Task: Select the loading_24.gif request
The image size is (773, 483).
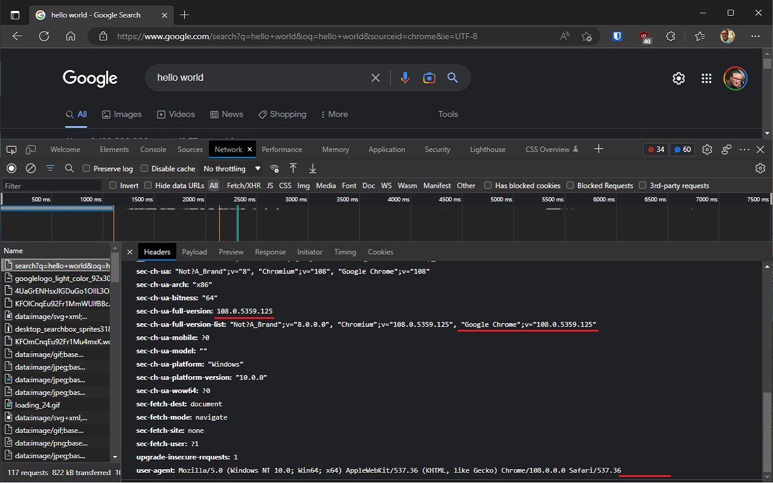Action: (56, 405)
